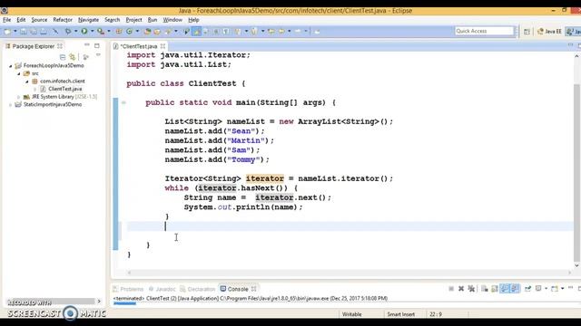Image resolution: width=581 pixels, height=326 pixels.
Task: Close the ClientTest.java editor tab
Action: pos(162,46)
